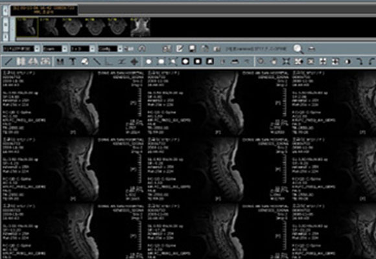Viewport: 376px width, 259px height.
Task: Select the straight line drawing tool
Action: pyautogui.click(x=8, y=62)
